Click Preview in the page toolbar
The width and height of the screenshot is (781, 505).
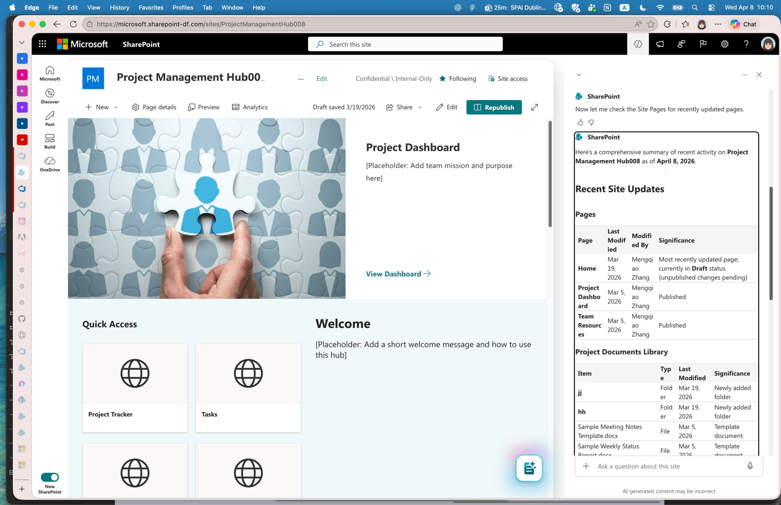[x=204, y=107]
